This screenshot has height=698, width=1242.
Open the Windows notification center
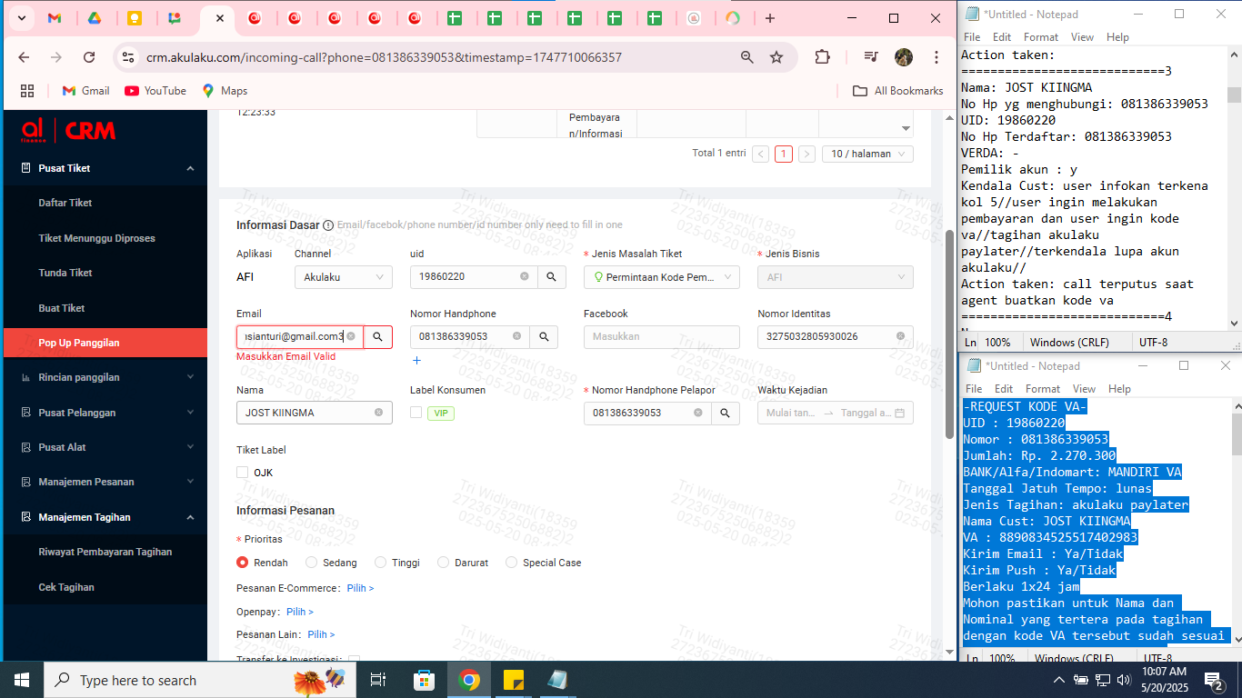tap(1214, 680)
